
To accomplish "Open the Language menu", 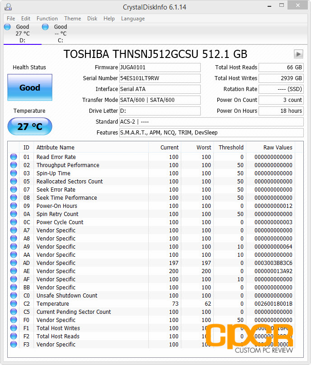I will (x=133, y=19).
